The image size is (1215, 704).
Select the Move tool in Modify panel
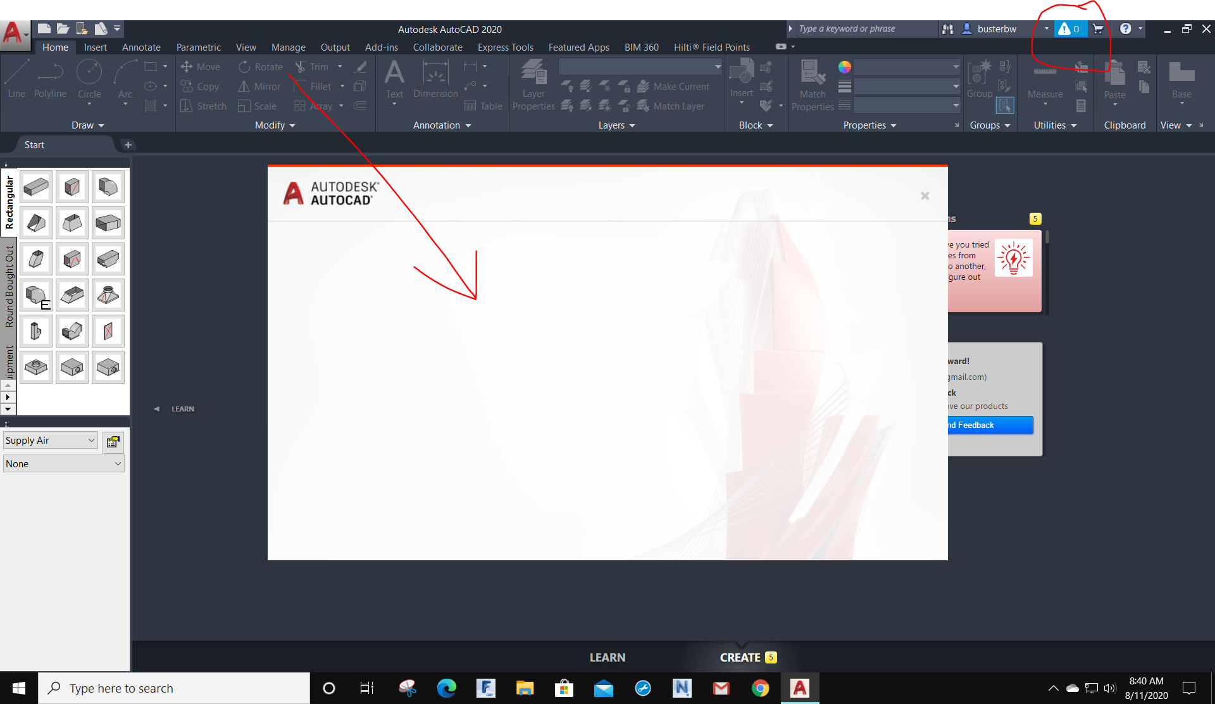(201, 66)
